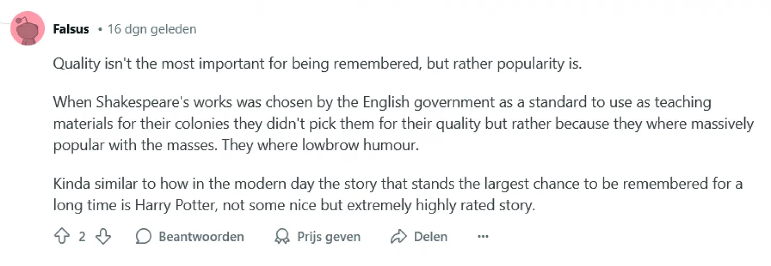The width and height of the screenshot is (771, 266).
Task: Click the first line about quality and popularity
Action: [x=317, y=64]
